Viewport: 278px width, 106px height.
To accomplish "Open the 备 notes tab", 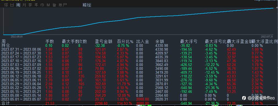I will click(54, 5).
